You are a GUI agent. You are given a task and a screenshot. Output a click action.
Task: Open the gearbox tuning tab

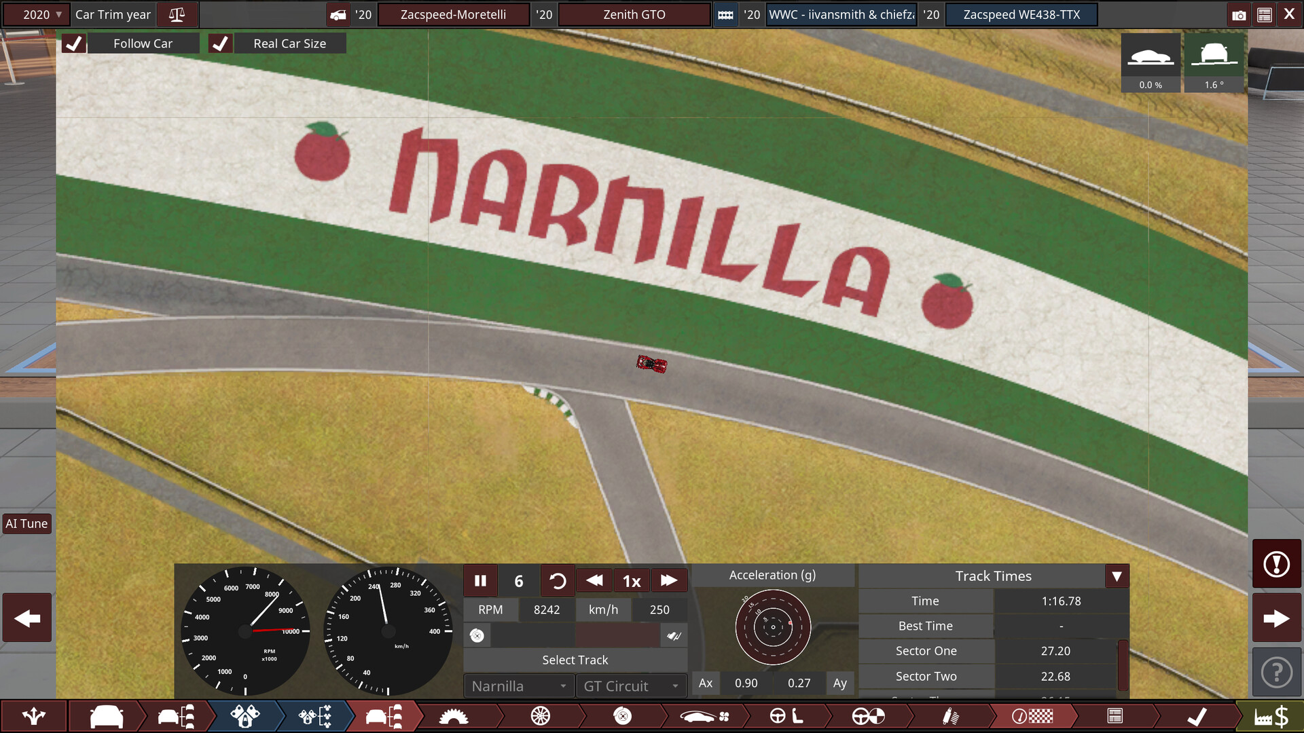(454, 716)
